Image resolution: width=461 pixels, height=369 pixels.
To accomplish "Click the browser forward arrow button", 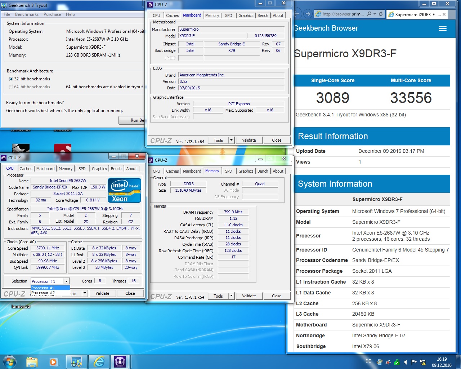I will [307, 14].
